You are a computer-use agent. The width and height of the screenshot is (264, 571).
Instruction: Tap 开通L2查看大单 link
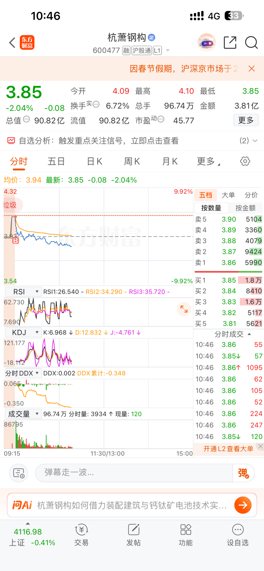coord(228,449)
